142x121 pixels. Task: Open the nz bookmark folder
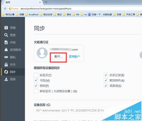(x=84, y=14)
